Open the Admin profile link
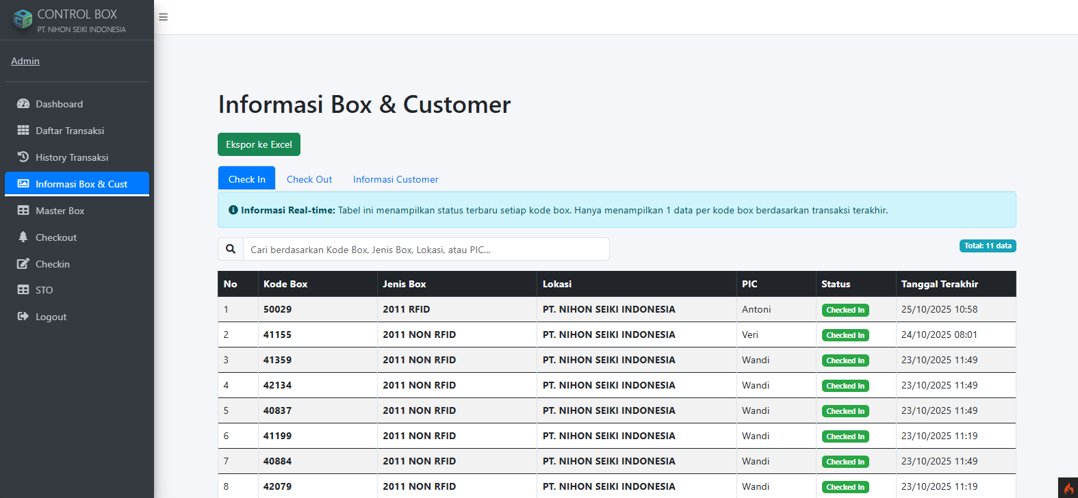 (x=25, y=61)
